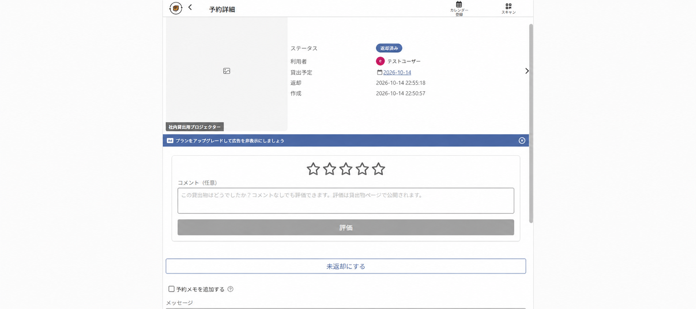Screen dimensions: 696x309
Task: Click the メッセージ label
Action: (179, 303)
